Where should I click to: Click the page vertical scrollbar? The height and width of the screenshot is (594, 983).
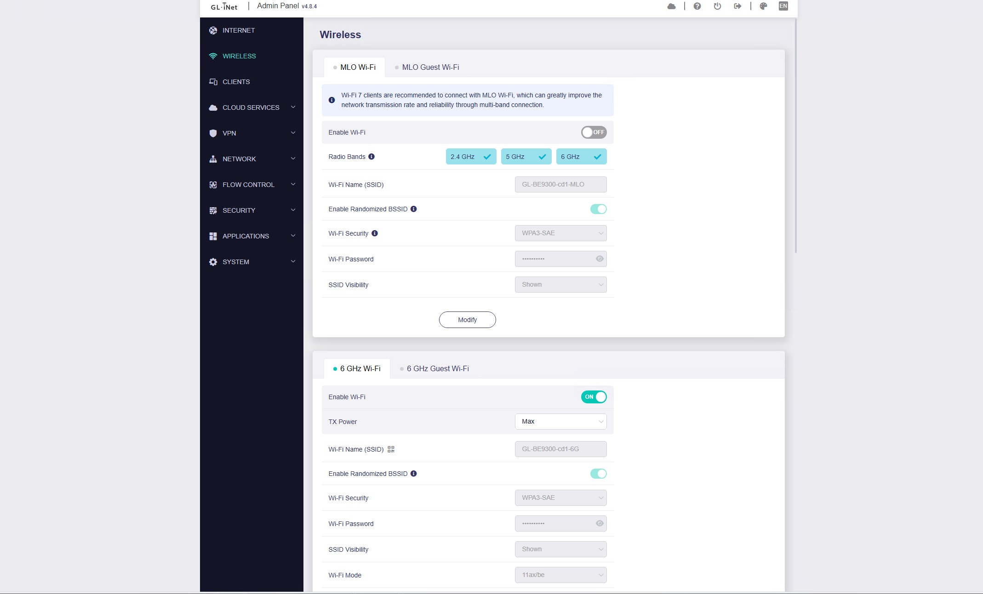795,138
